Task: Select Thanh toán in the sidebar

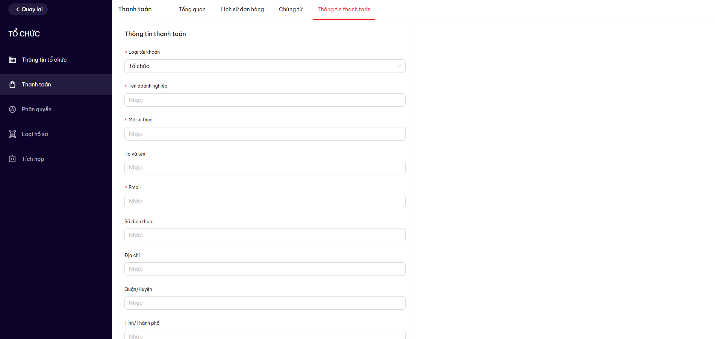Action: (56, 85)
